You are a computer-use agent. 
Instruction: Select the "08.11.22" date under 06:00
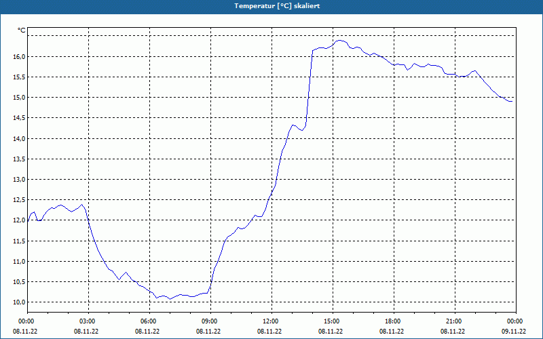tap(147, 332)
